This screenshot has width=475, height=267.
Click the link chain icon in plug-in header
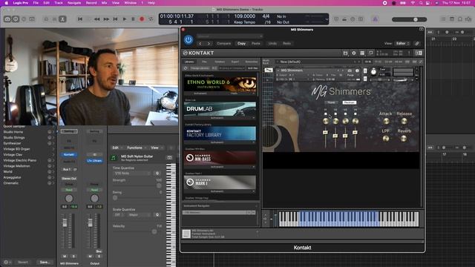(x=417, y=44)
